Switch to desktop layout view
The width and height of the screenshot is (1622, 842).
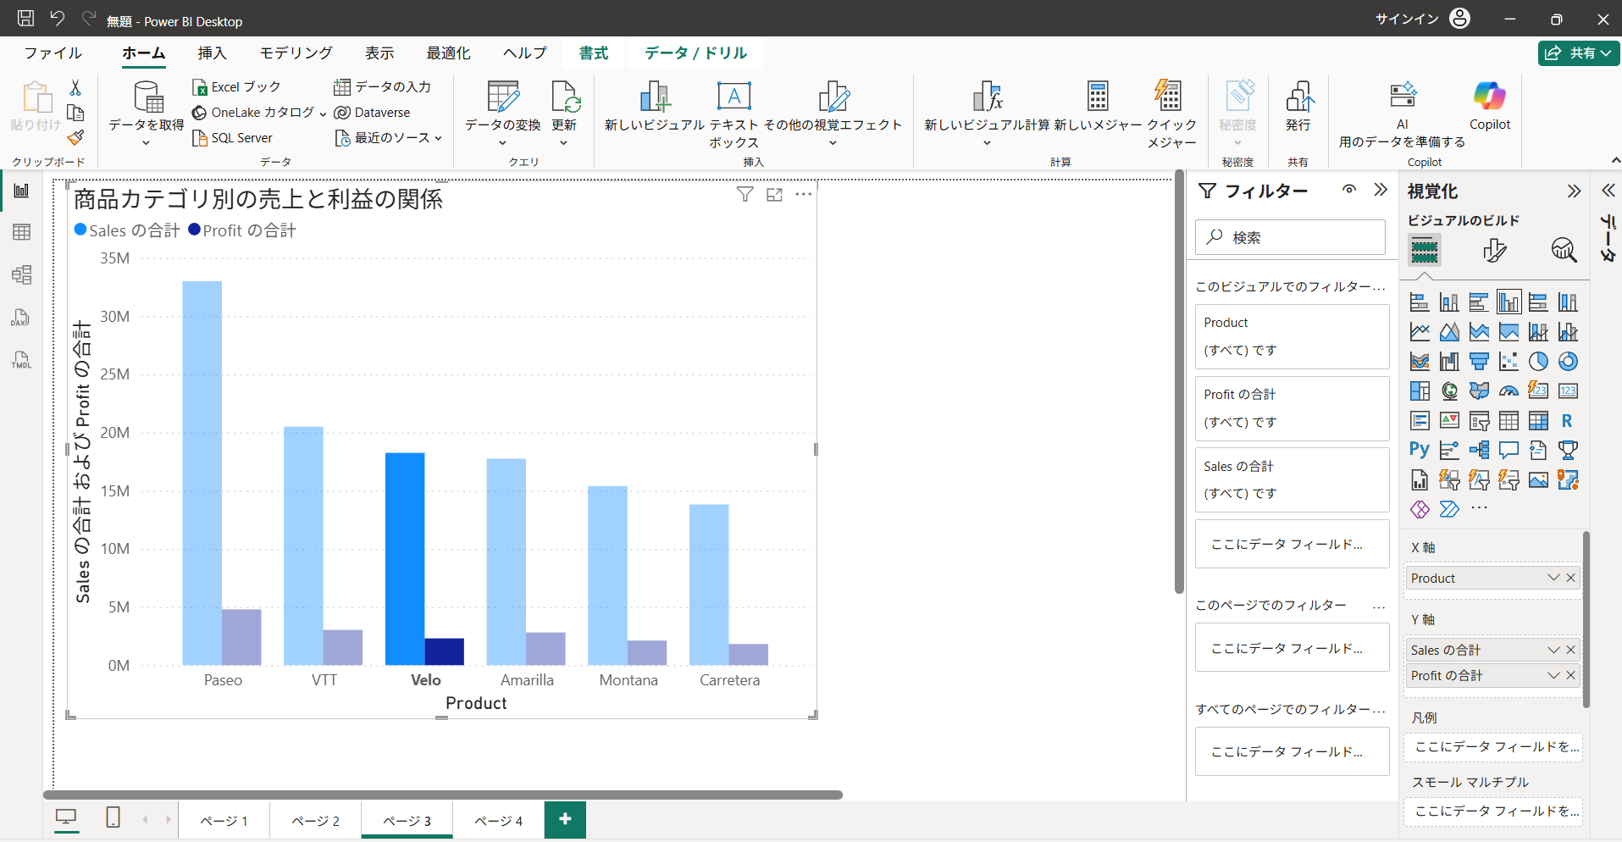tap(66, 818)
